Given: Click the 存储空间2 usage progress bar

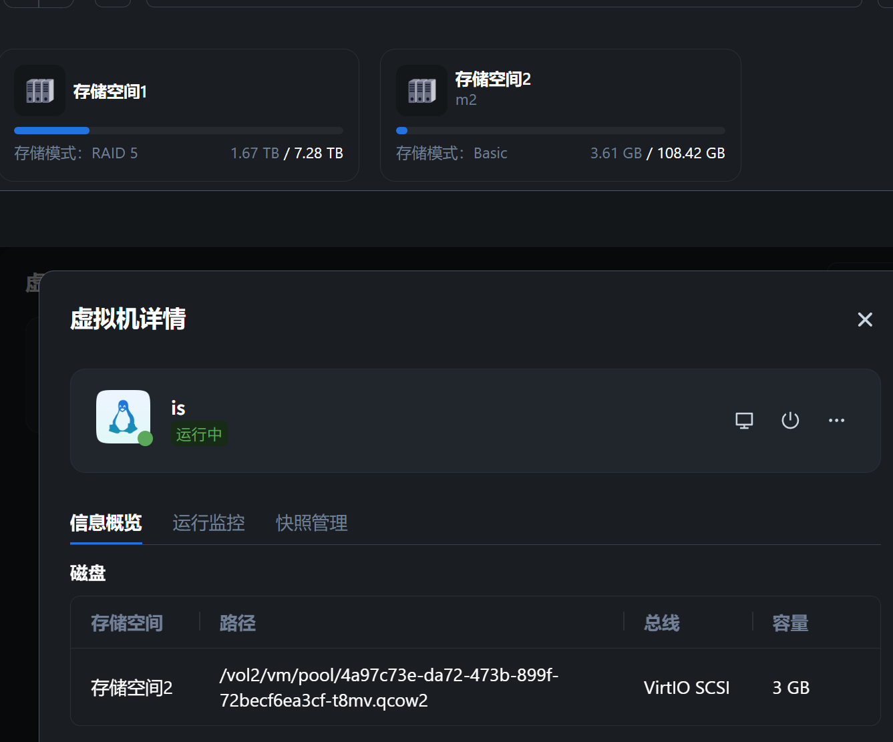Looking at the screenshot, I should 560,131.
